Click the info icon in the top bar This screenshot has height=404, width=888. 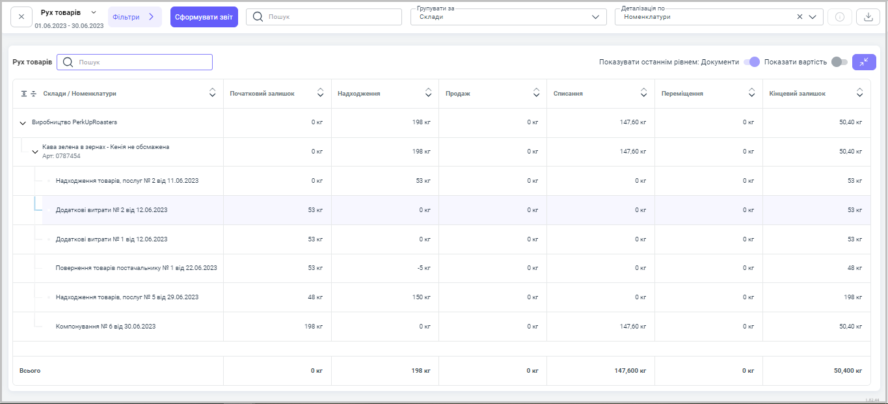pyautogui.click(x=839, y=17)
